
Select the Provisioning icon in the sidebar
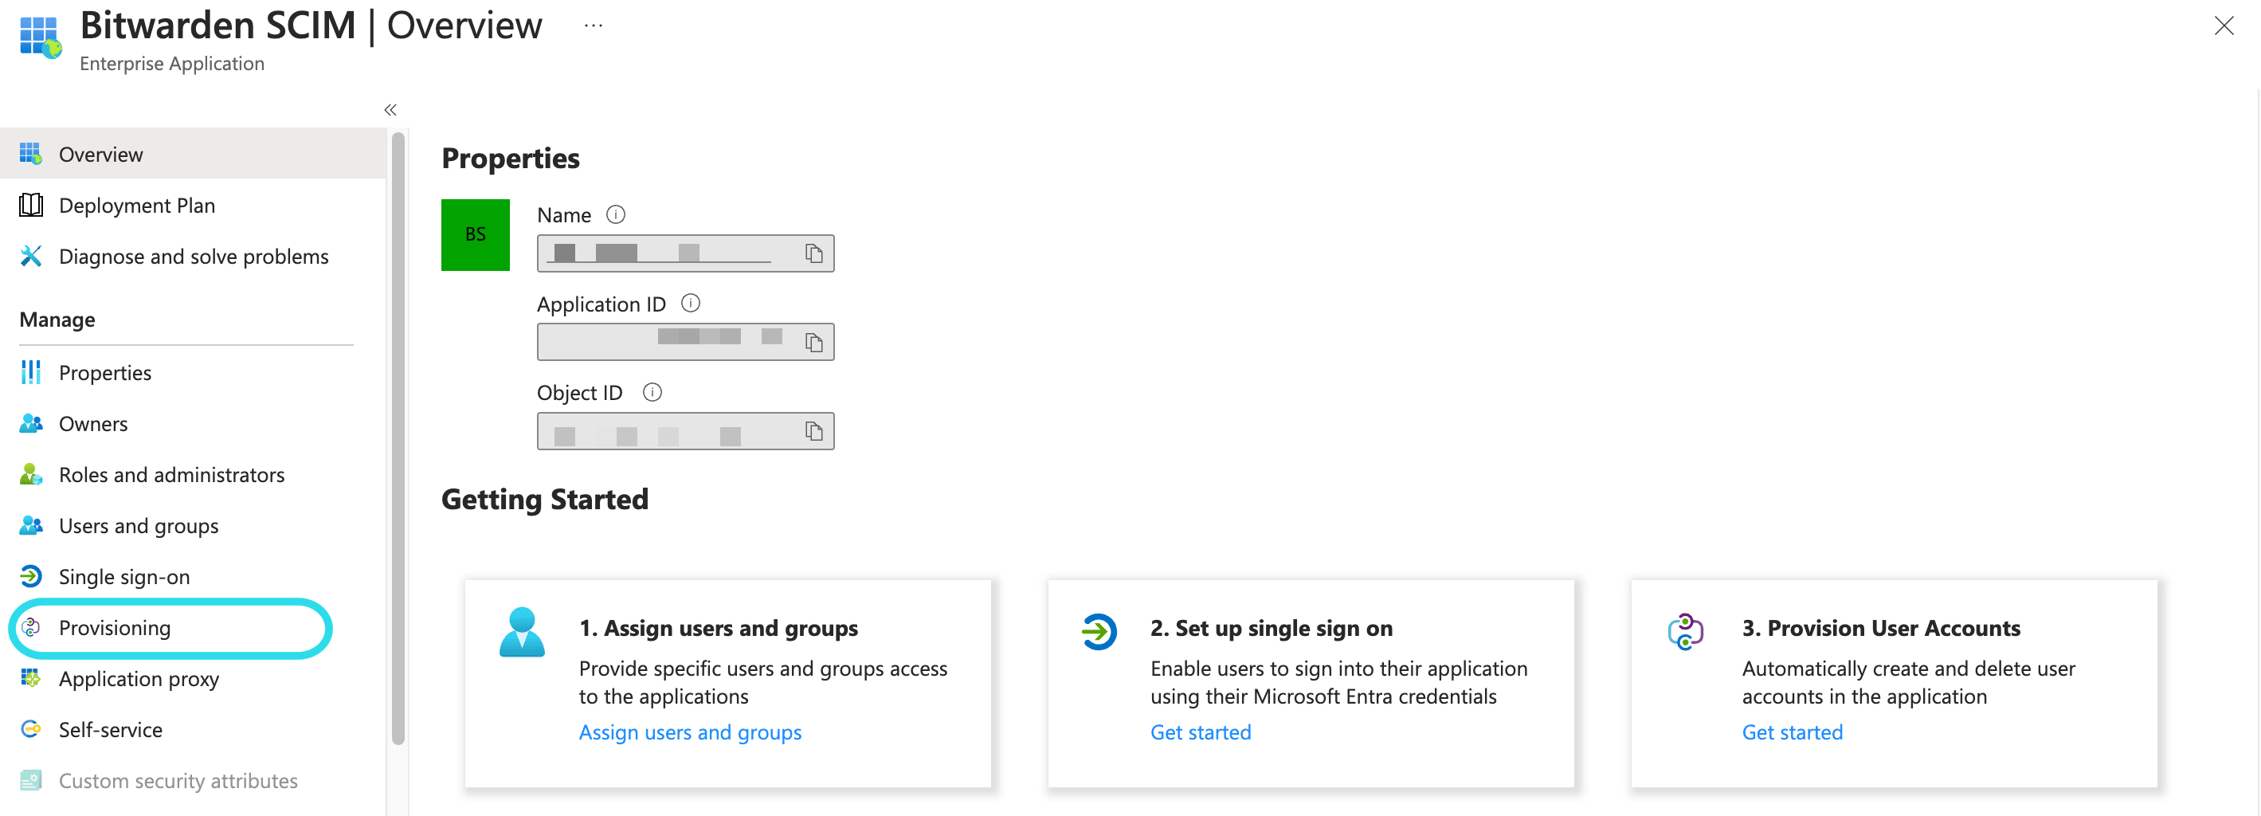[x=31, y=627]
